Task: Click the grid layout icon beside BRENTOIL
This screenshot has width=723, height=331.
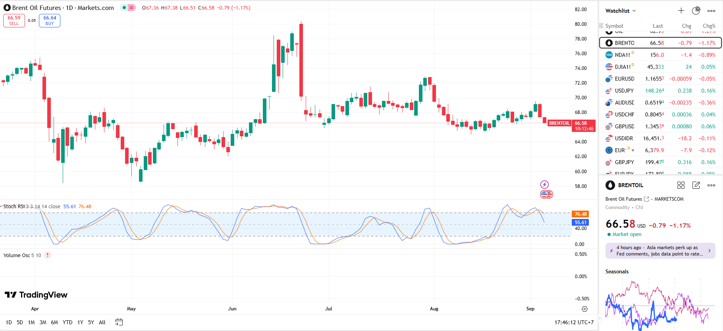Action: tap(681, 185)
